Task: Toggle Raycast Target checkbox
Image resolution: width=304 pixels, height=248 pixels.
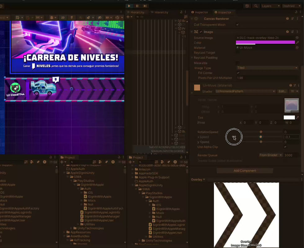Action: [x=237, y=52]
